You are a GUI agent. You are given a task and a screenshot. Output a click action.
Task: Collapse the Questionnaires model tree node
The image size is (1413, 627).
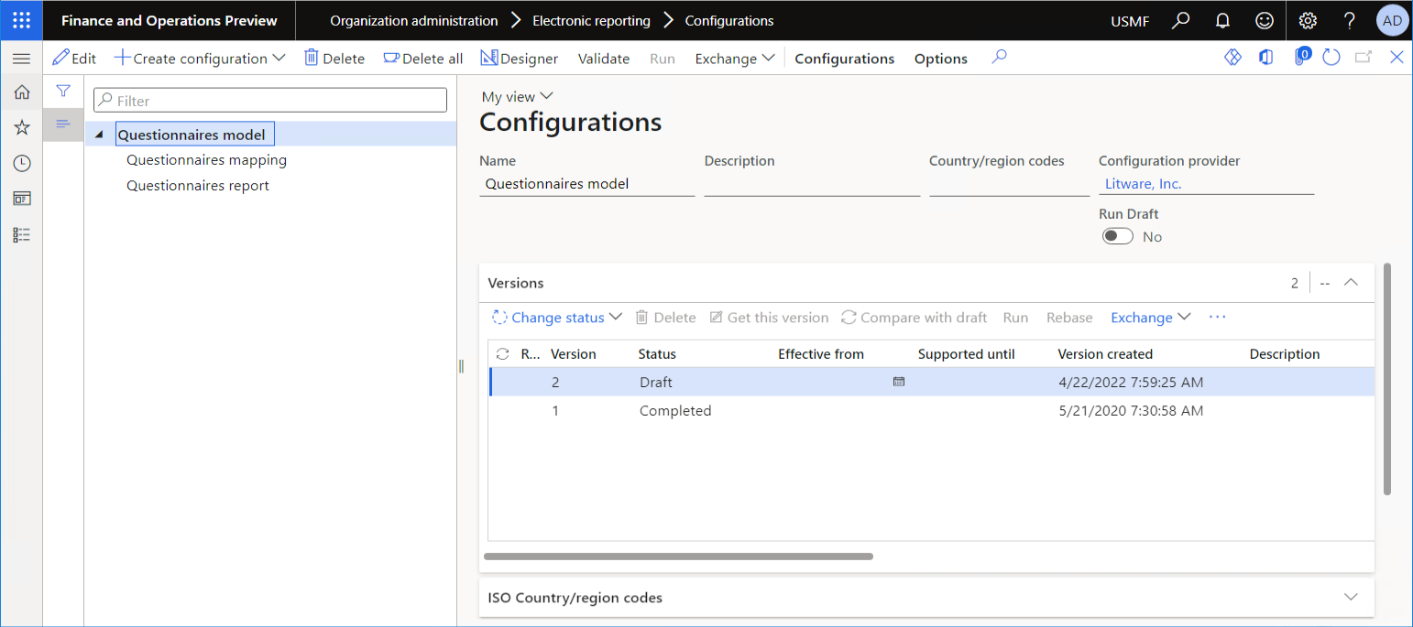[x=99, y=133]
